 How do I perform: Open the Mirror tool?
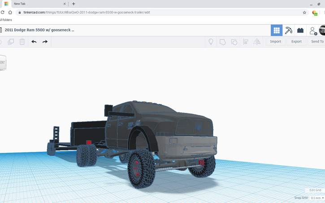(257, 42)
